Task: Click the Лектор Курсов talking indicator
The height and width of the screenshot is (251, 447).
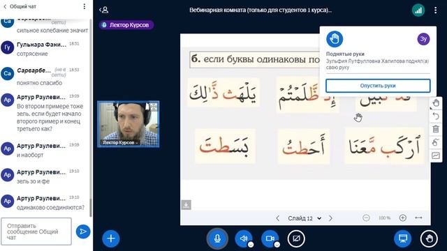Action: (x=126, y=25)
